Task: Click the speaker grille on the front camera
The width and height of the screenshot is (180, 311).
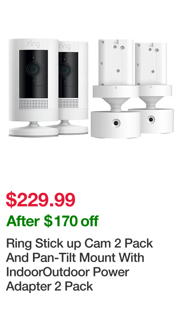Action: [x=33, y=103]
